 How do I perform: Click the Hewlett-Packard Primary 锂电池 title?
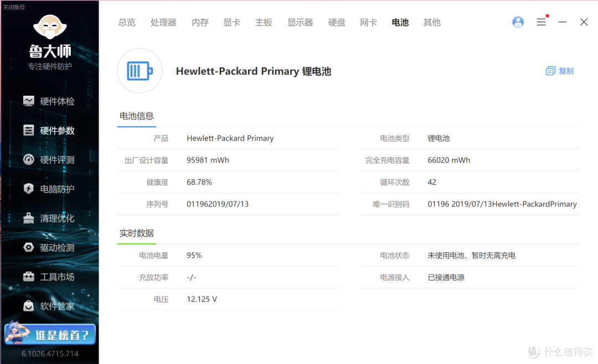click(254, 71)
